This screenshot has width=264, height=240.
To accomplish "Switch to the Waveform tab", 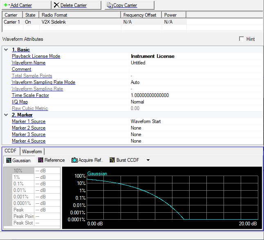I will tap(32, 151).
